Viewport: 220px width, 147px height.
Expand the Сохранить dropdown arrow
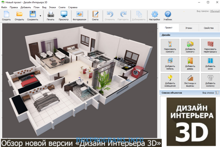pos(40,16)
